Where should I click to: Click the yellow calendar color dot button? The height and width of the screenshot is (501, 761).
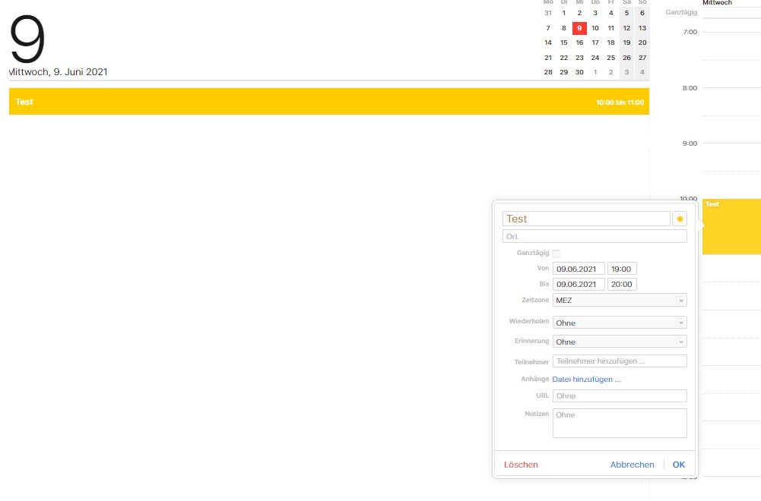coord(680,219)
